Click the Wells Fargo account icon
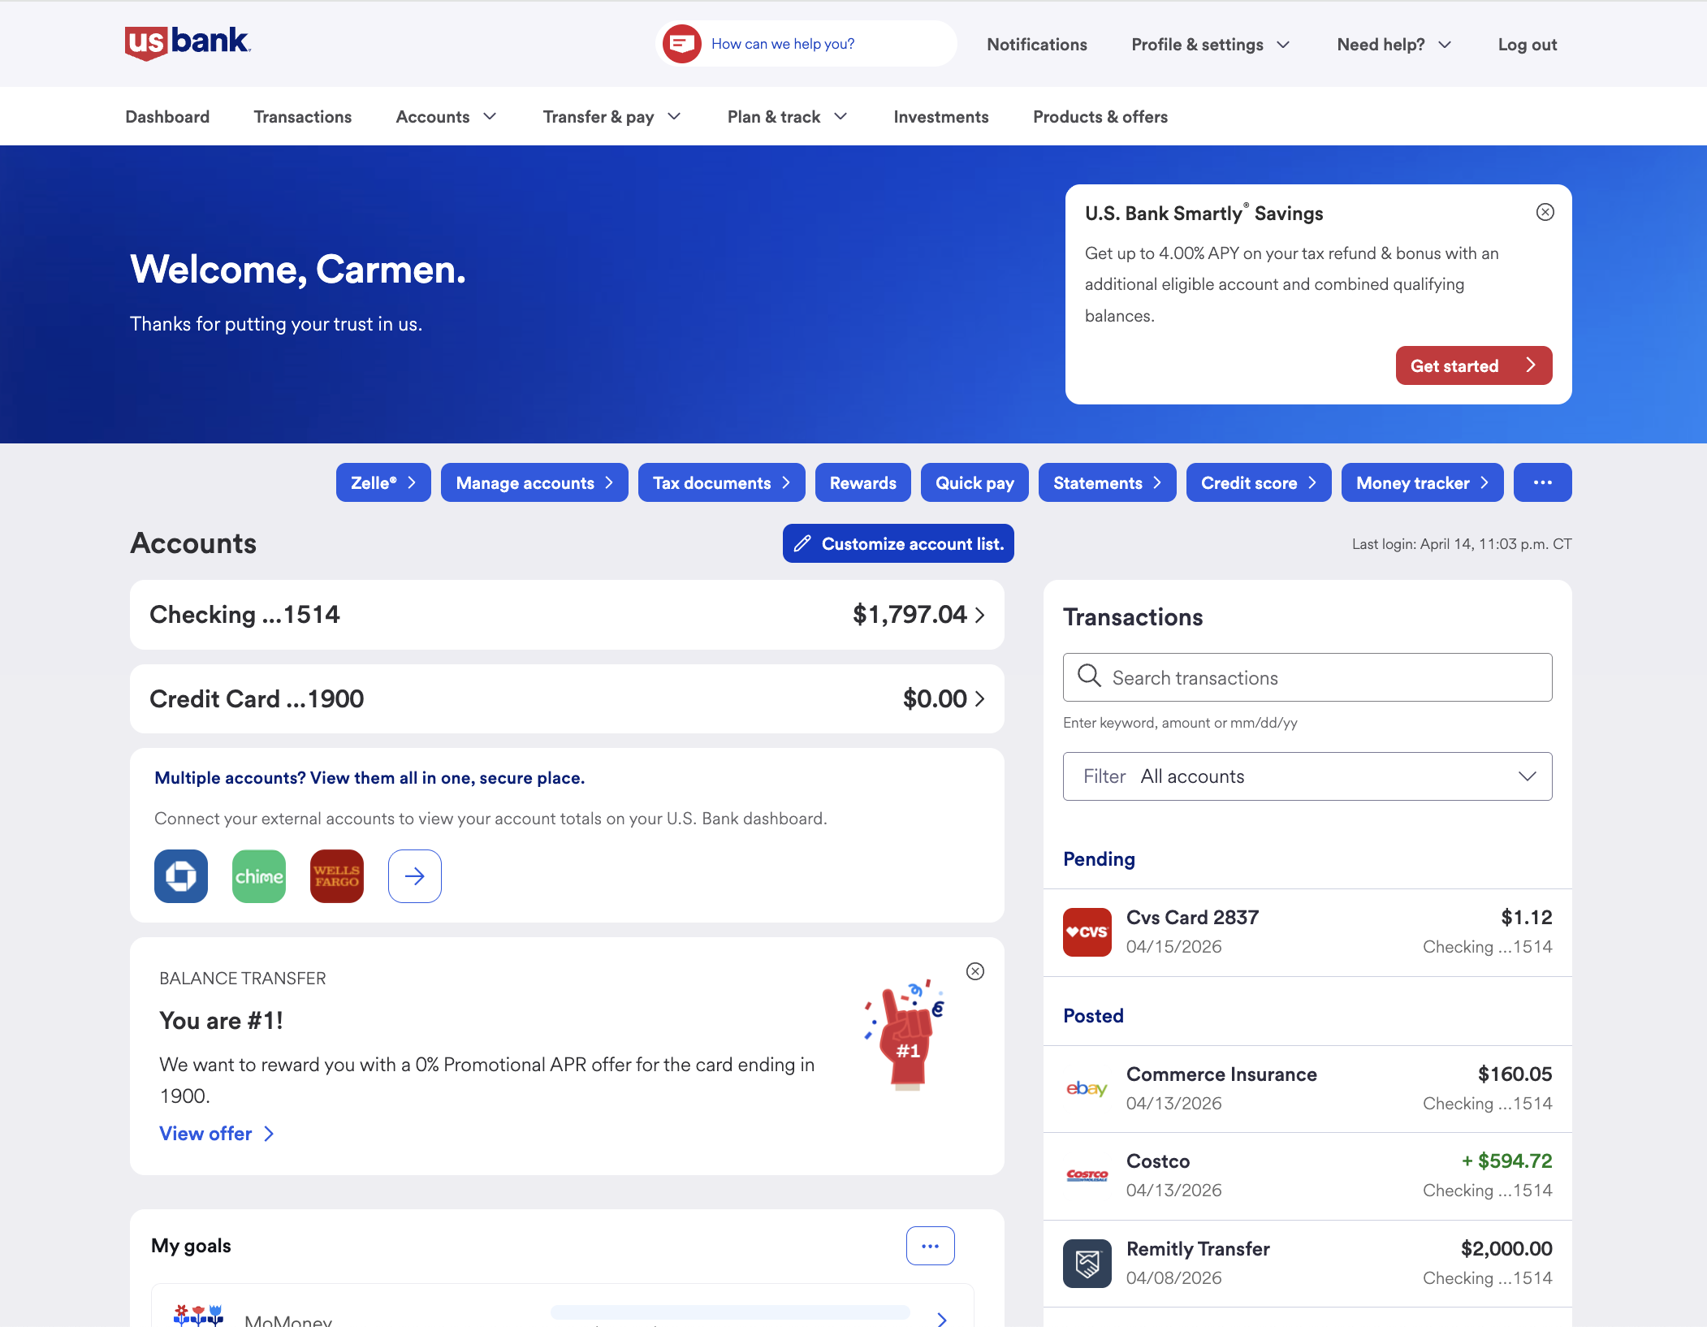This screenshot has width=1707, height=1327. click(x=337, y=876)
